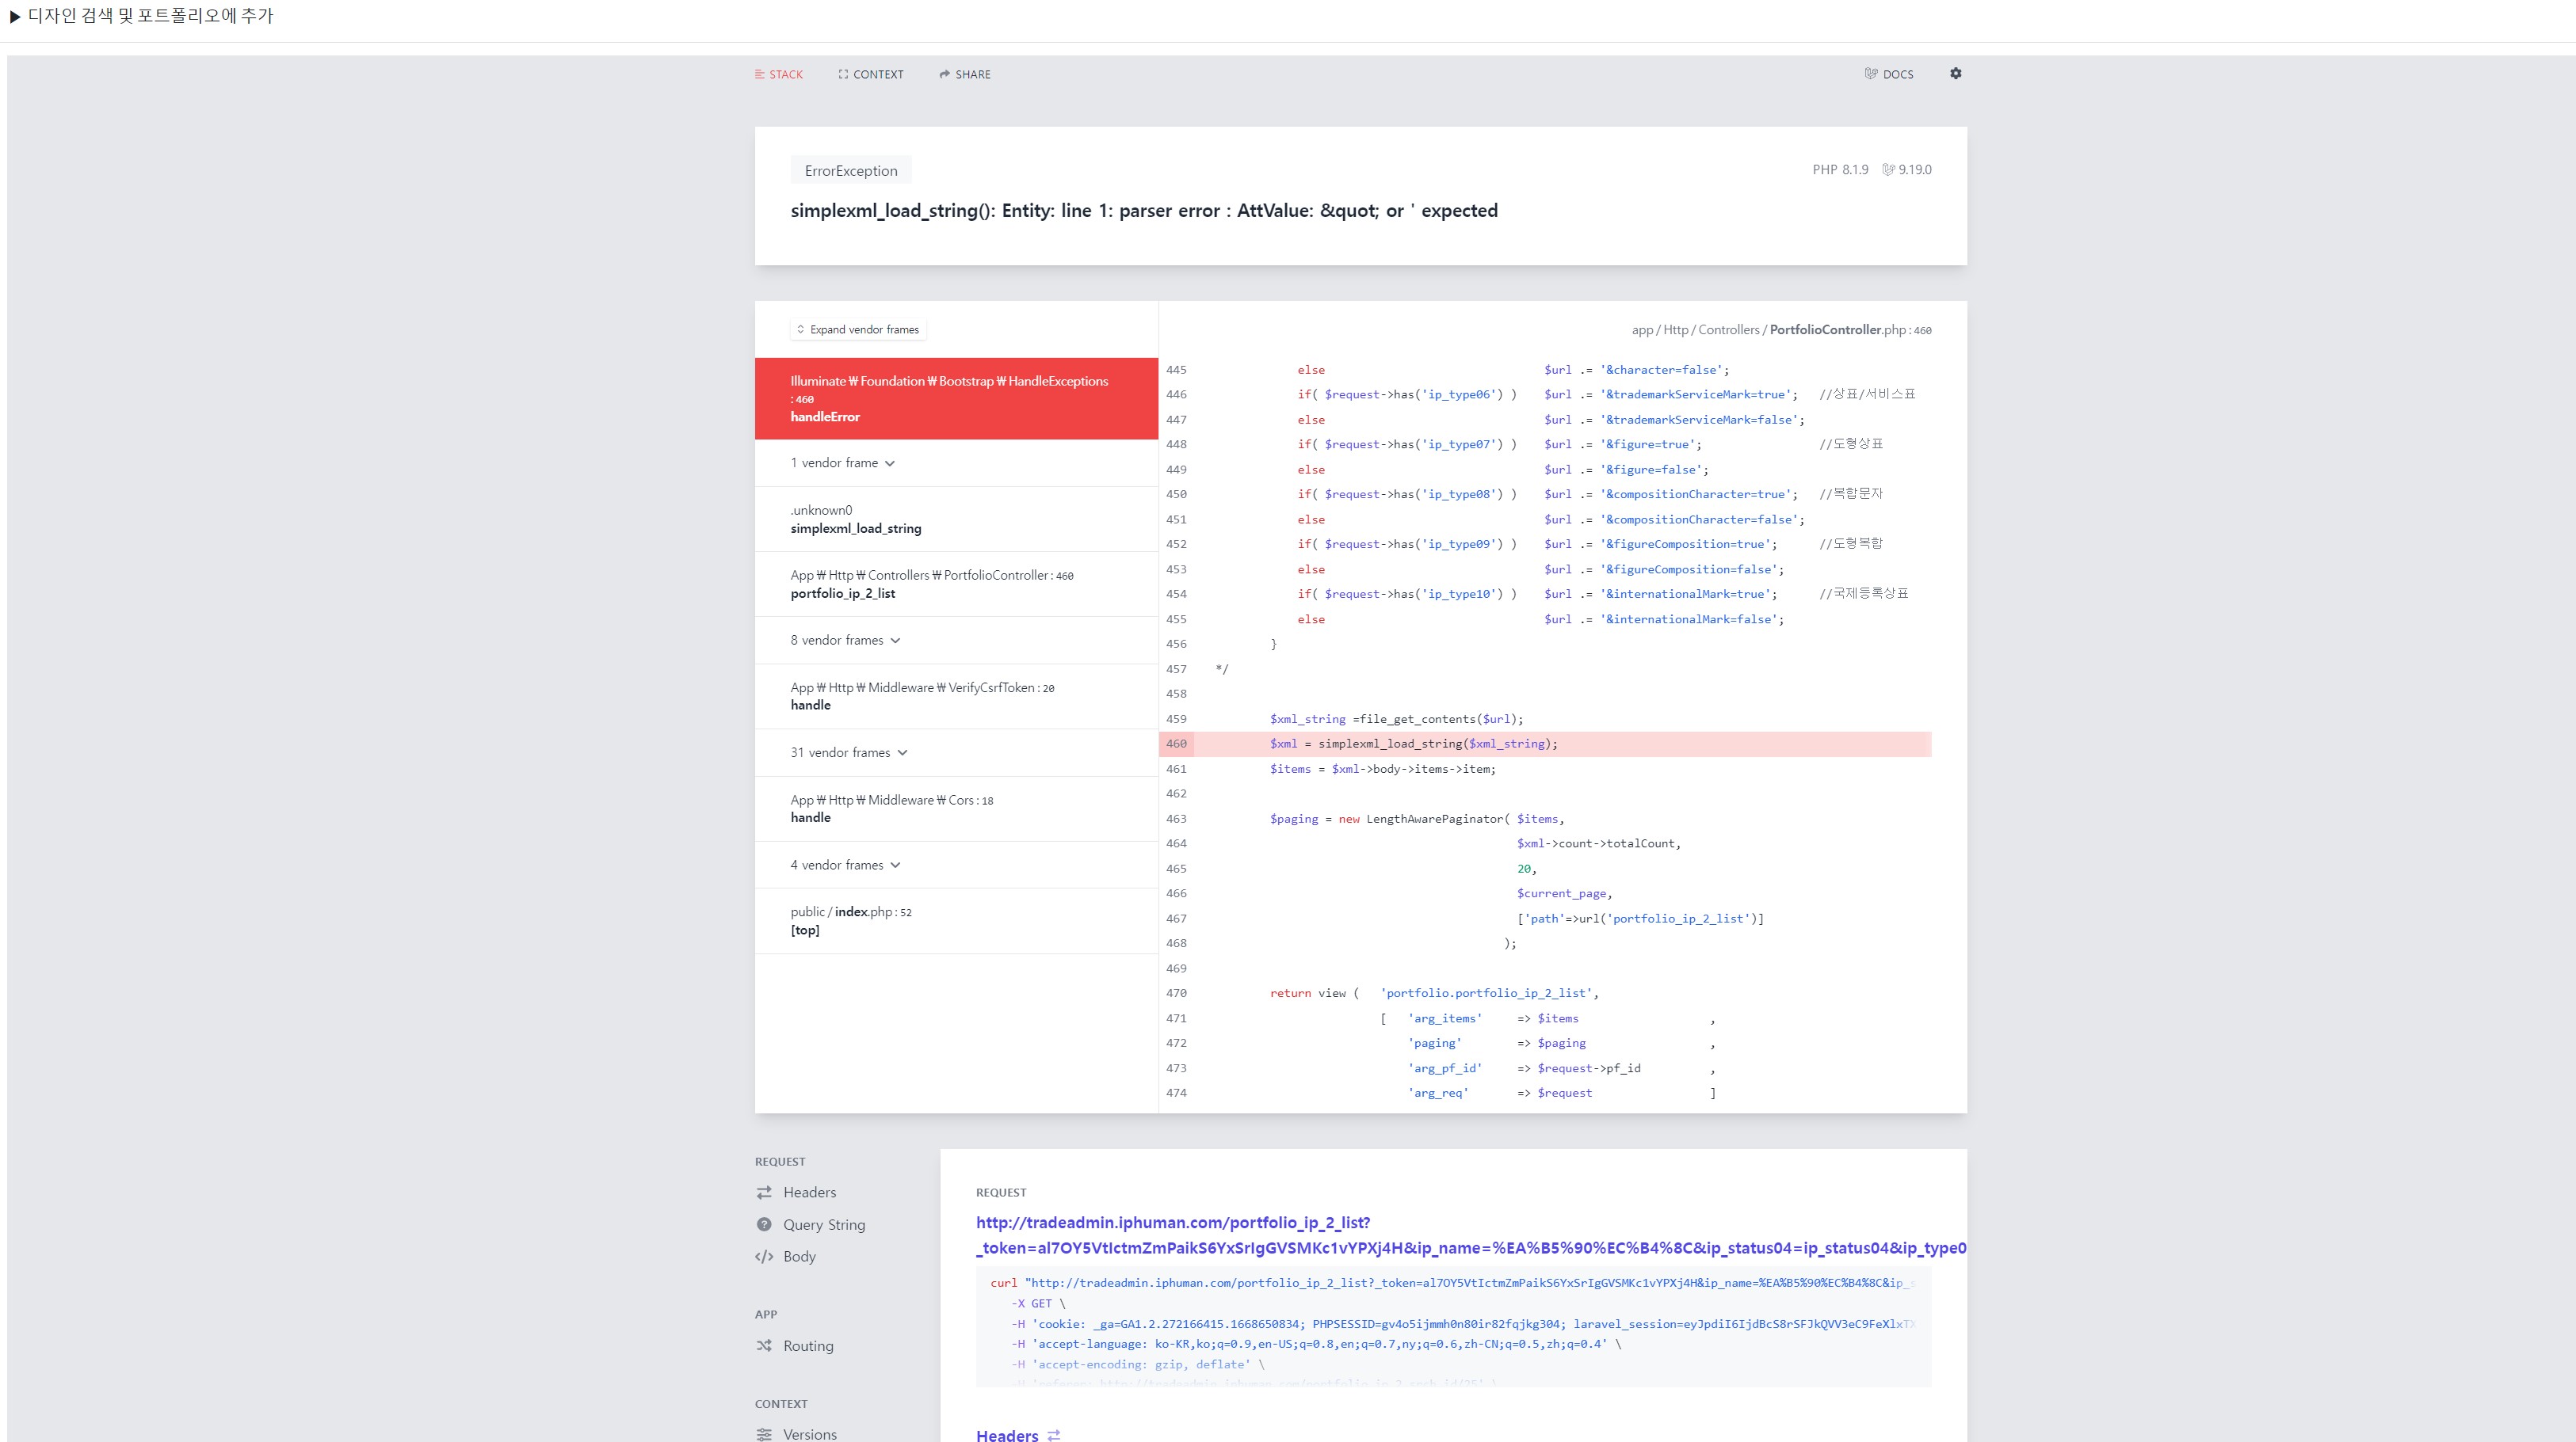This screenshot has width=2576, height=1442.
Task: Collapse the disclosure triangle at page top
Action: pyautogui.click(x=15, y=16)
